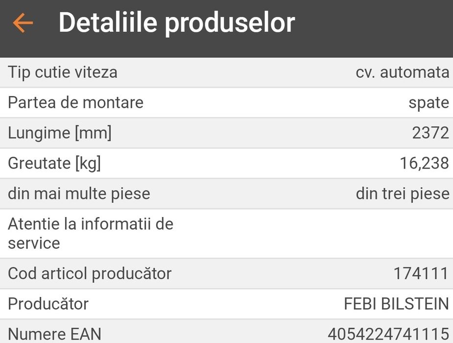Viewport: 453px width, 343px height.
Task: Tap the 16,238 weight value
Action: 424,163
